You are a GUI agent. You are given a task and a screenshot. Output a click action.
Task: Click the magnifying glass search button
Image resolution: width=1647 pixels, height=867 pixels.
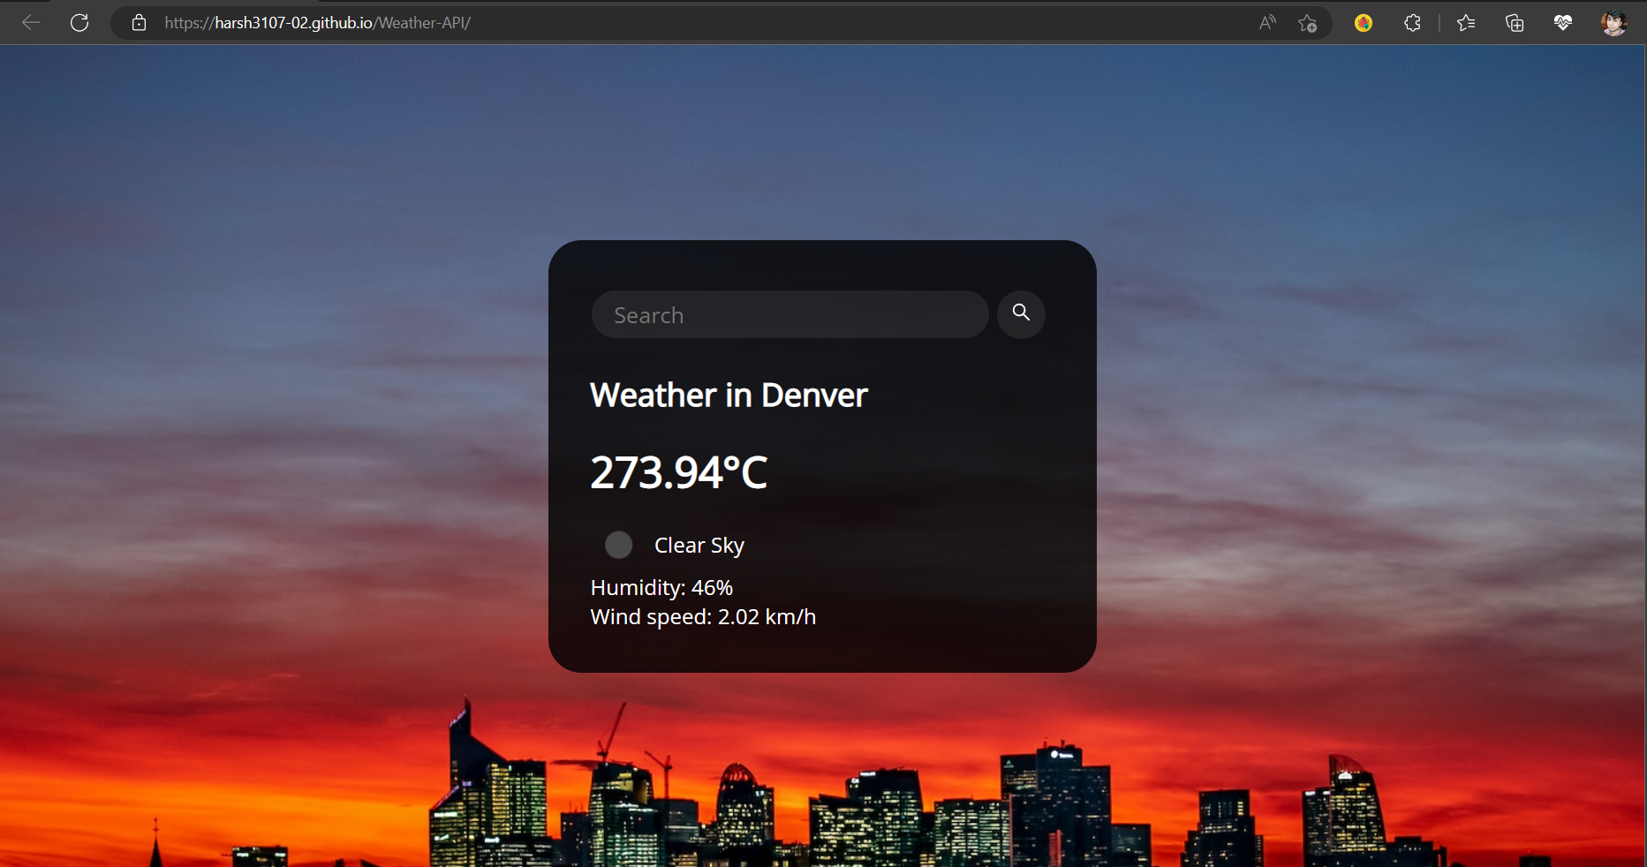(1021, 313)
